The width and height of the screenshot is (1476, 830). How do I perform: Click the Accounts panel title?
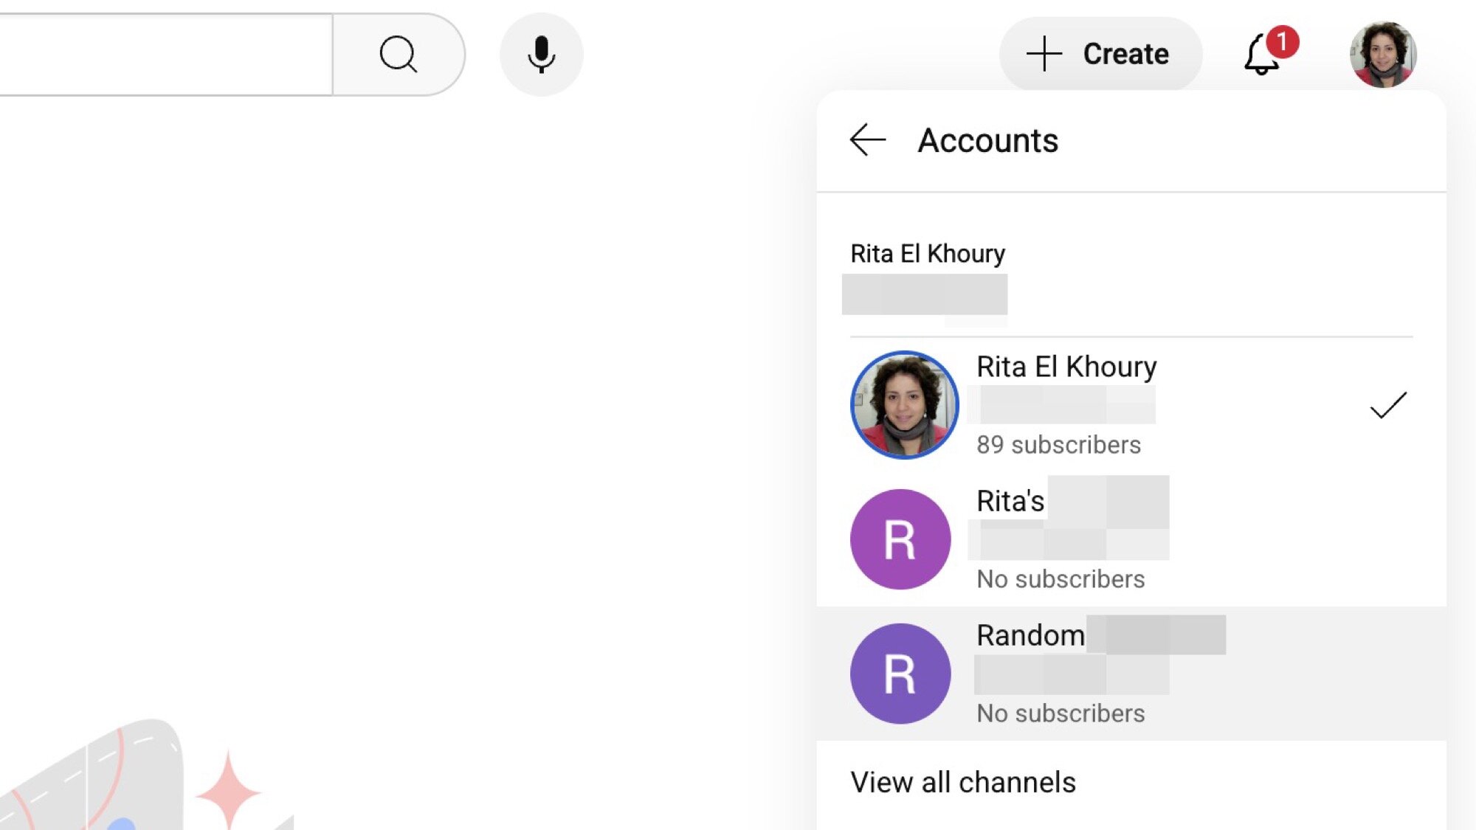point(987,140)
